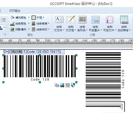Click the barcode type icon below the barcode

pos(68,85)
